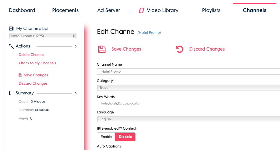Switch to the Playlists tab
The image size is (280, 150).
211,10
